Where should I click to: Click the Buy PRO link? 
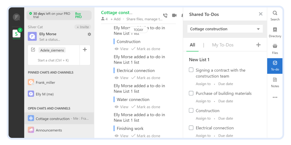click(78, 15)
